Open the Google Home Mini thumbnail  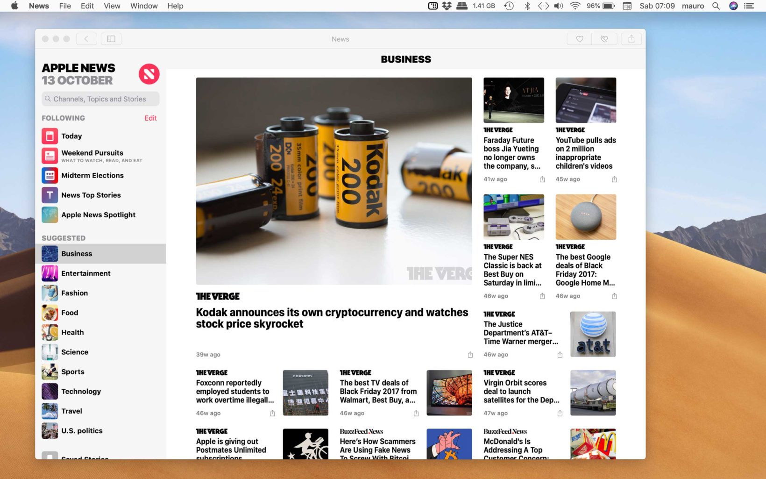pyautogui.click(x=586, y=217)
